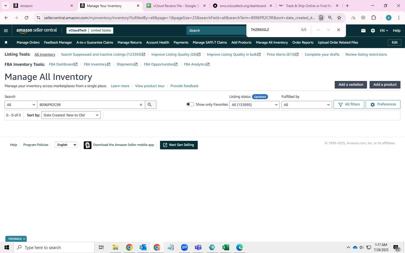Viewport: 405px width, 253px height.
Task: Click the Add a variation button
Action: pos(351,85)
